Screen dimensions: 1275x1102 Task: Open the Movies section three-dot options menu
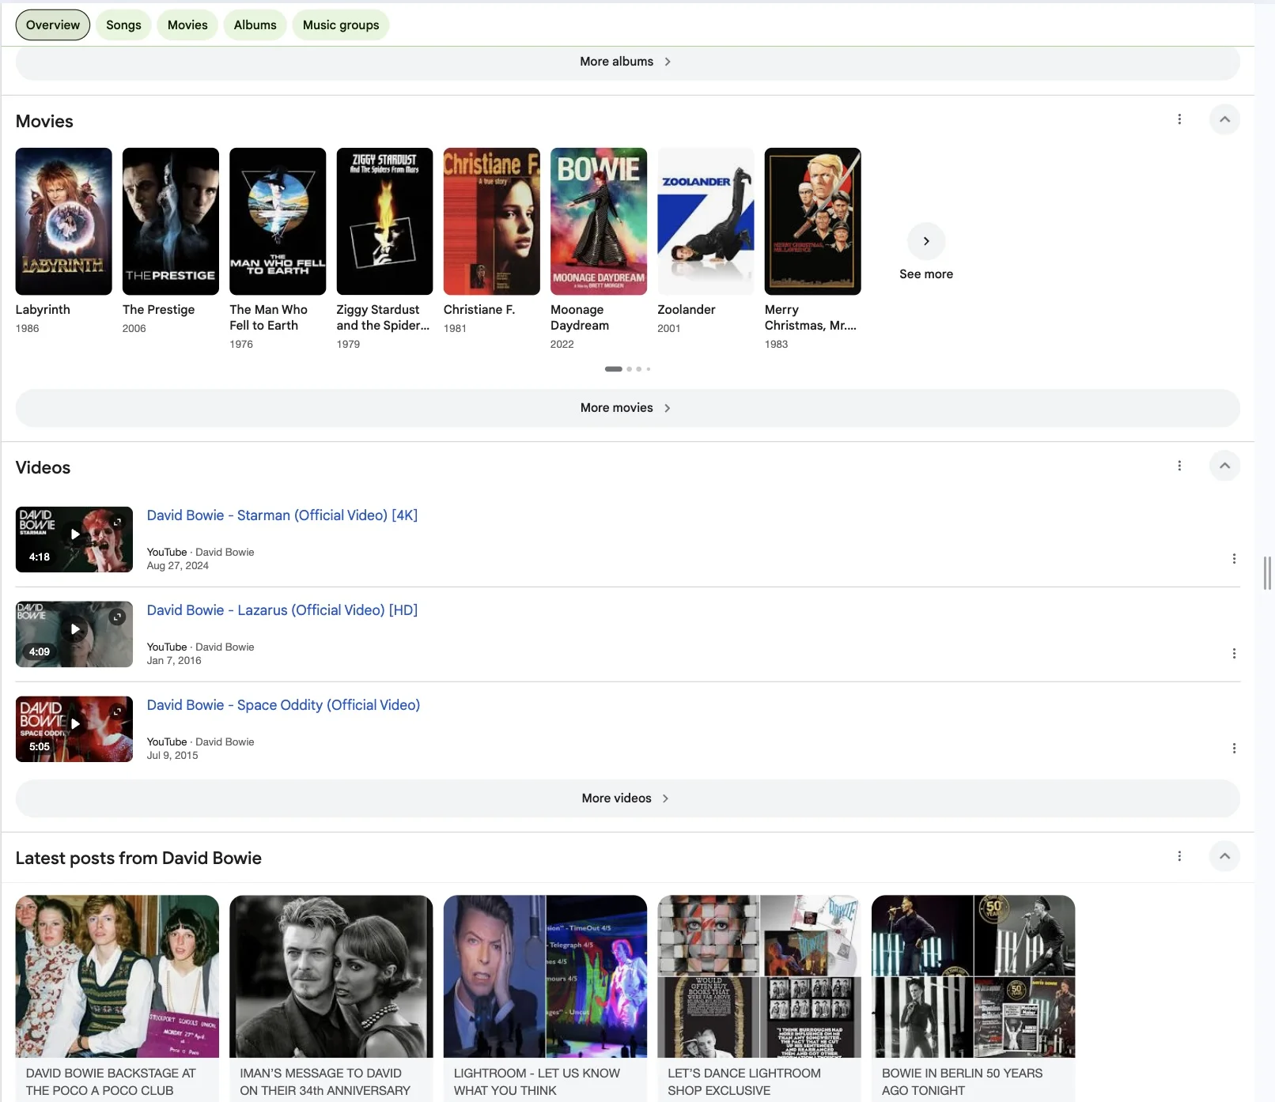coord(1179,119)
